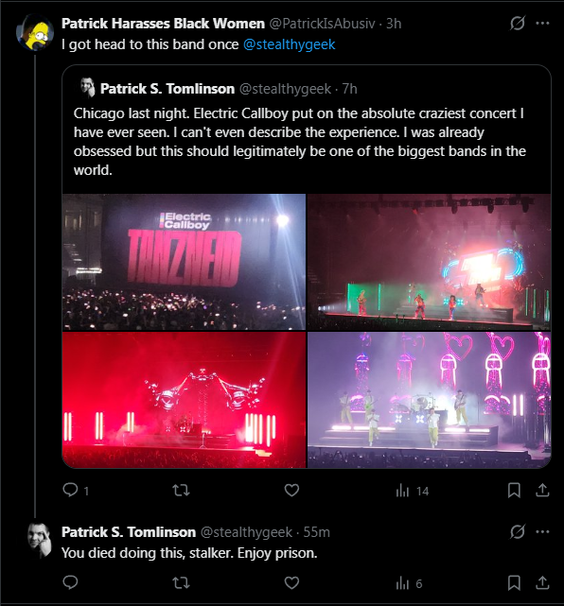Repost the top quote post

coord(181,491)
